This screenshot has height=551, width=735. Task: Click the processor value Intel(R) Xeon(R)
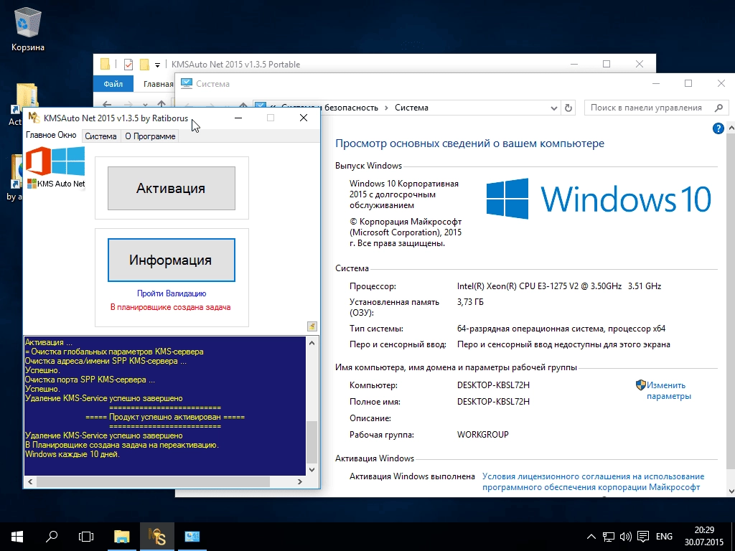[x=559, y=286]
